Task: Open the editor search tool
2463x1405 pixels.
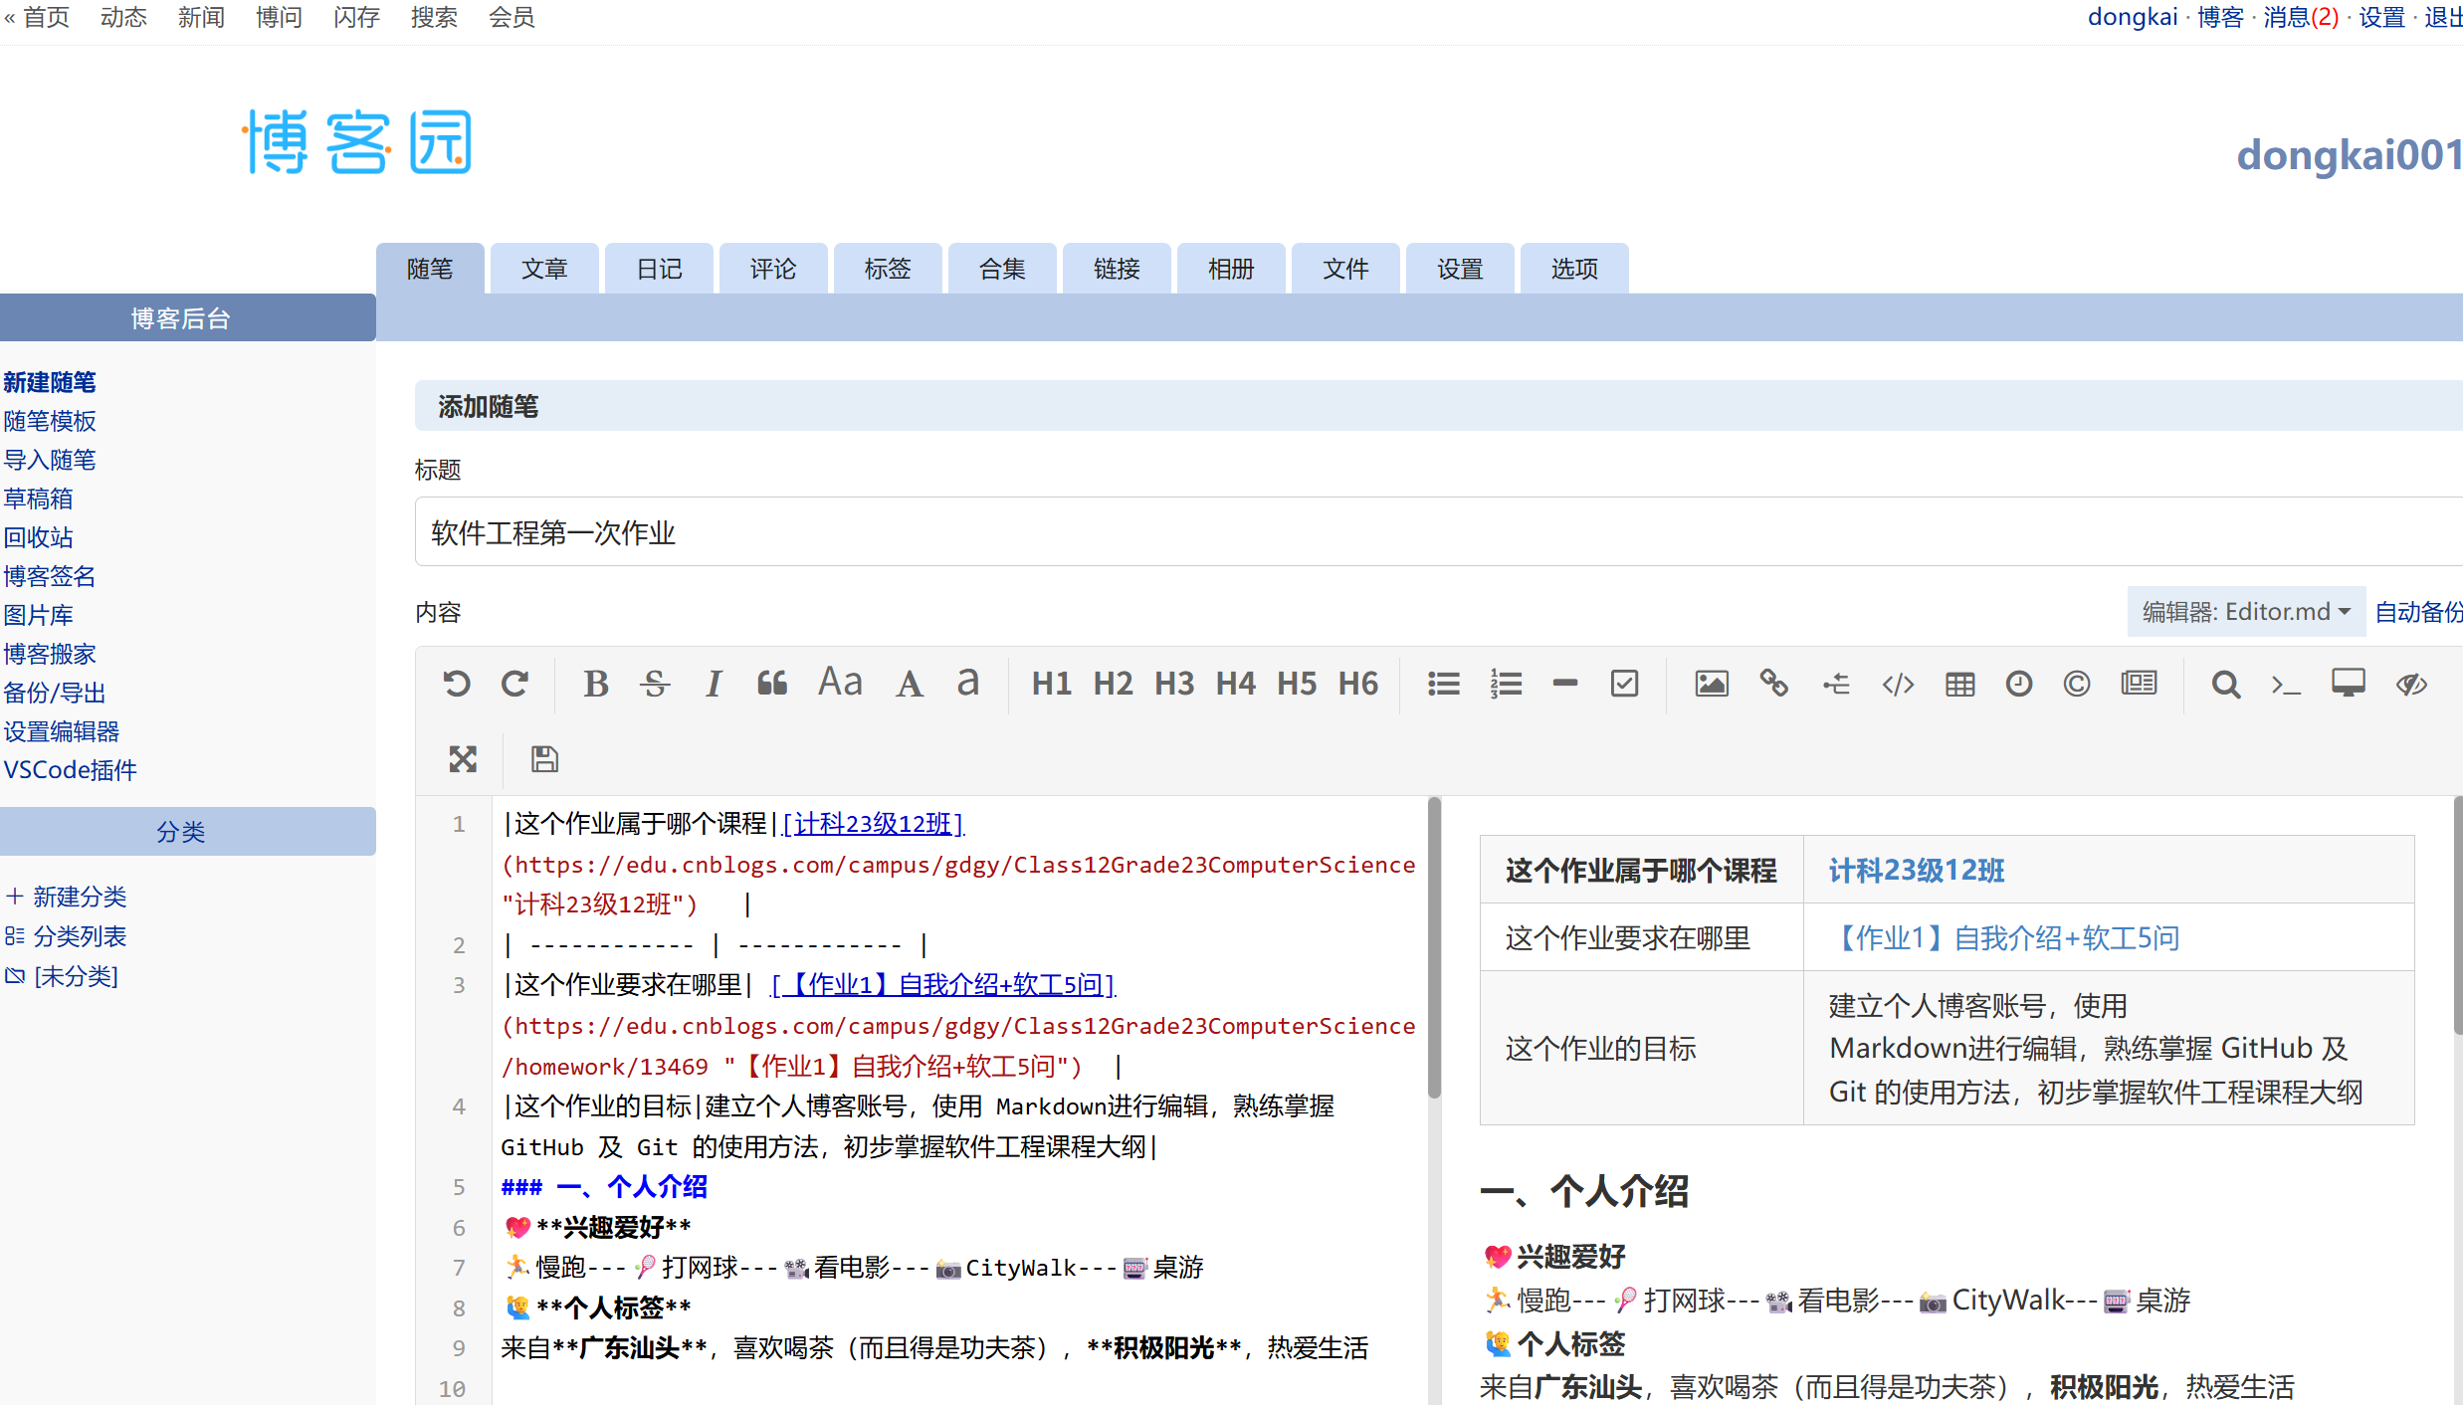Action: (x=2225, y=684)
